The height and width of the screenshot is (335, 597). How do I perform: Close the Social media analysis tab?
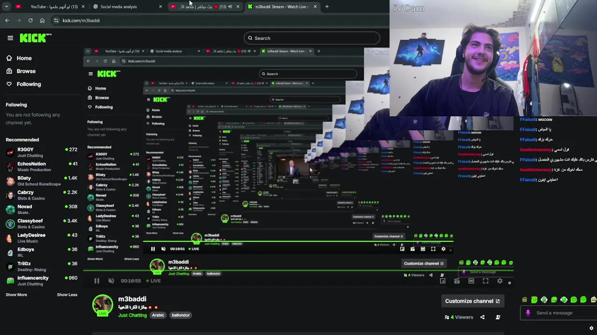click(x=160, y=7)
